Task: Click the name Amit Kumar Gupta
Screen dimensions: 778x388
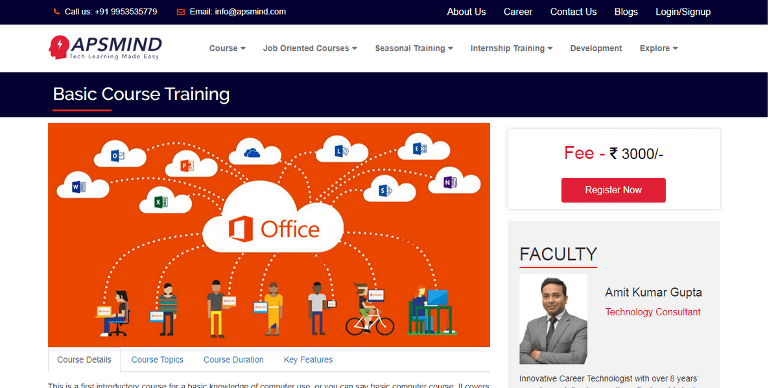Action: pyautogui.click(x=654, y=293)
